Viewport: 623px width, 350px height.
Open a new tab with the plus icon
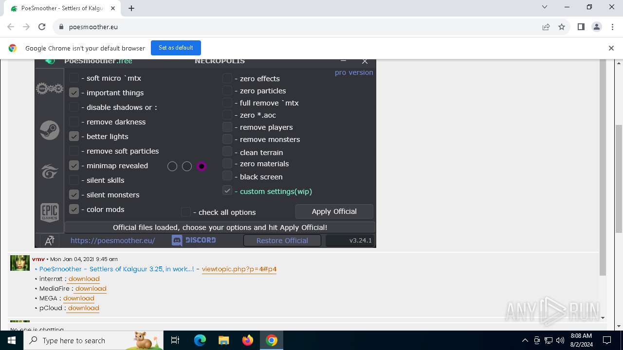point(131,8)
